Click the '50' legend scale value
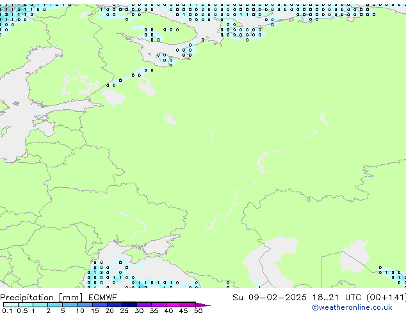The height and width of the screenshot is (313, 406). (x=199, y=310)
